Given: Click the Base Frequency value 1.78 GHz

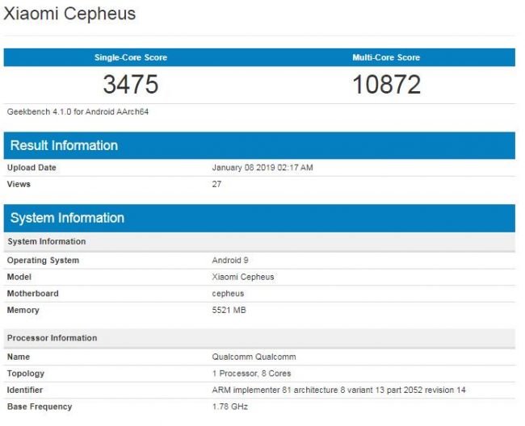Looking at the screenshot, I should click(230, 407).
